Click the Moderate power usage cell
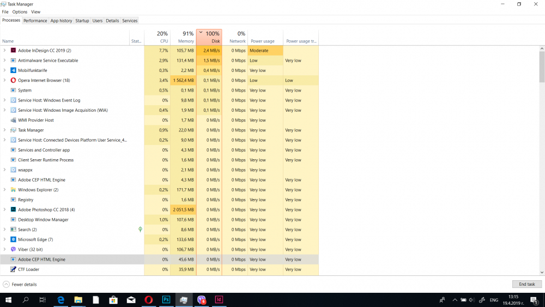This screenshot has height=307, width=545. [265, 50]
